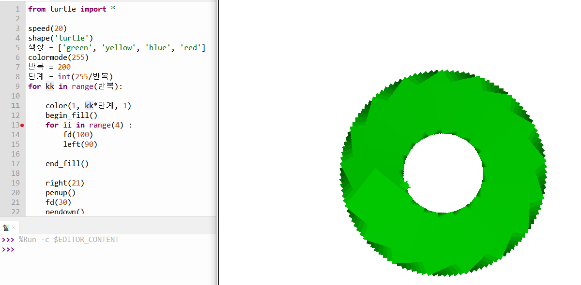Click the '반복 = 200' code line
Image resolution: width=581 pixels, height=285 pixels.
(x=49, y=67)
